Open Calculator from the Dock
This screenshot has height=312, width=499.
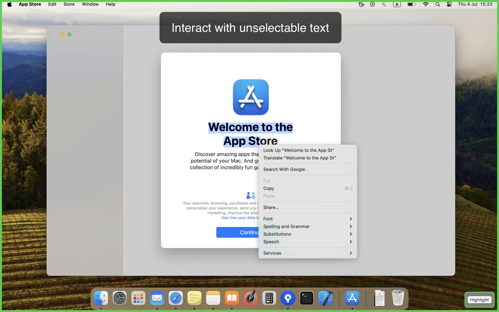tap(268, 298)
